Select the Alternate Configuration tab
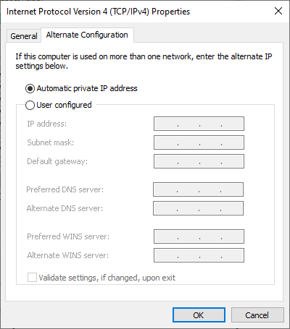Image resolution: width=290 pixels, height=329 pixels. click(87, 35)
